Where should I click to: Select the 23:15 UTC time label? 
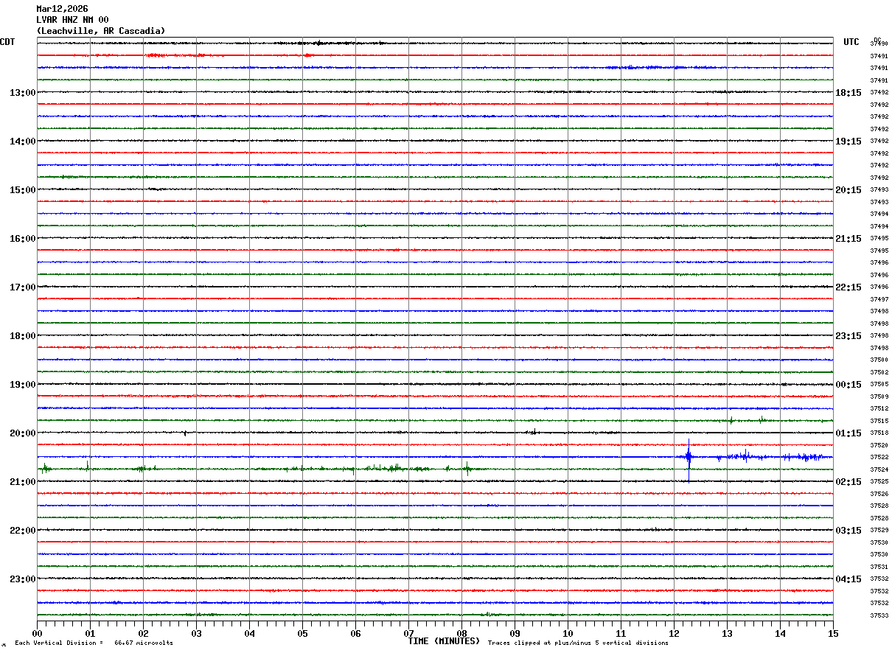point(849,336)
